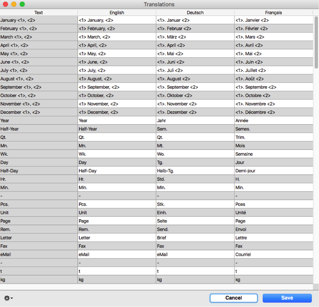Edit the French cell 'Semaine'
Image resolution: width=319 pixels, height=307 pixels.
(273, 154)
